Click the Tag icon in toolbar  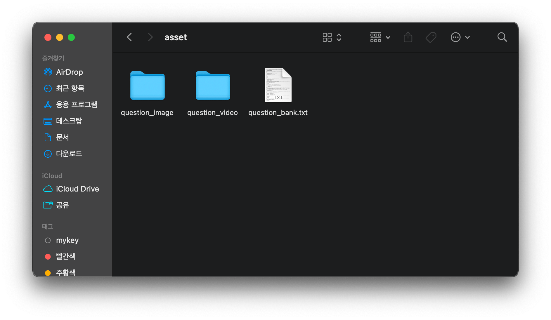pyautogui.click(x=431, y=37)
